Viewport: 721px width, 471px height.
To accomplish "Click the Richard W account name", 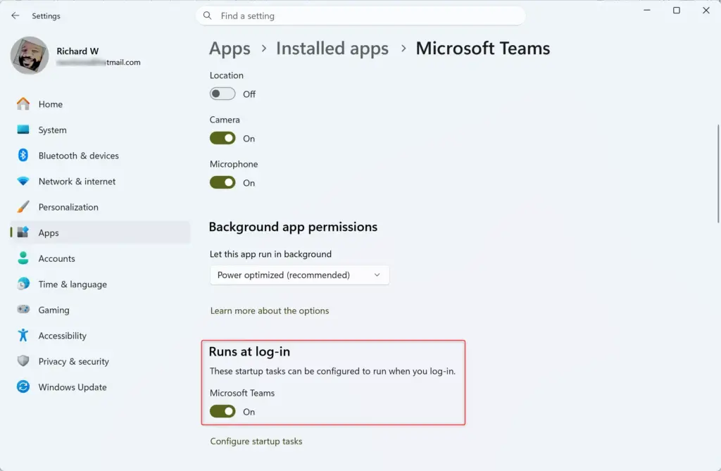I will [77, 51].
